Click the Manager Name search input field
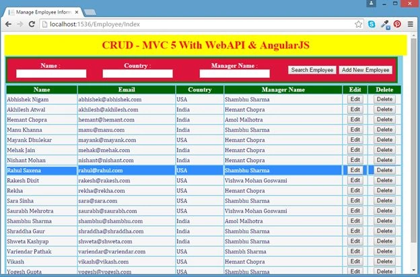Viewport: 420px width, 277px height. (235, 73)
